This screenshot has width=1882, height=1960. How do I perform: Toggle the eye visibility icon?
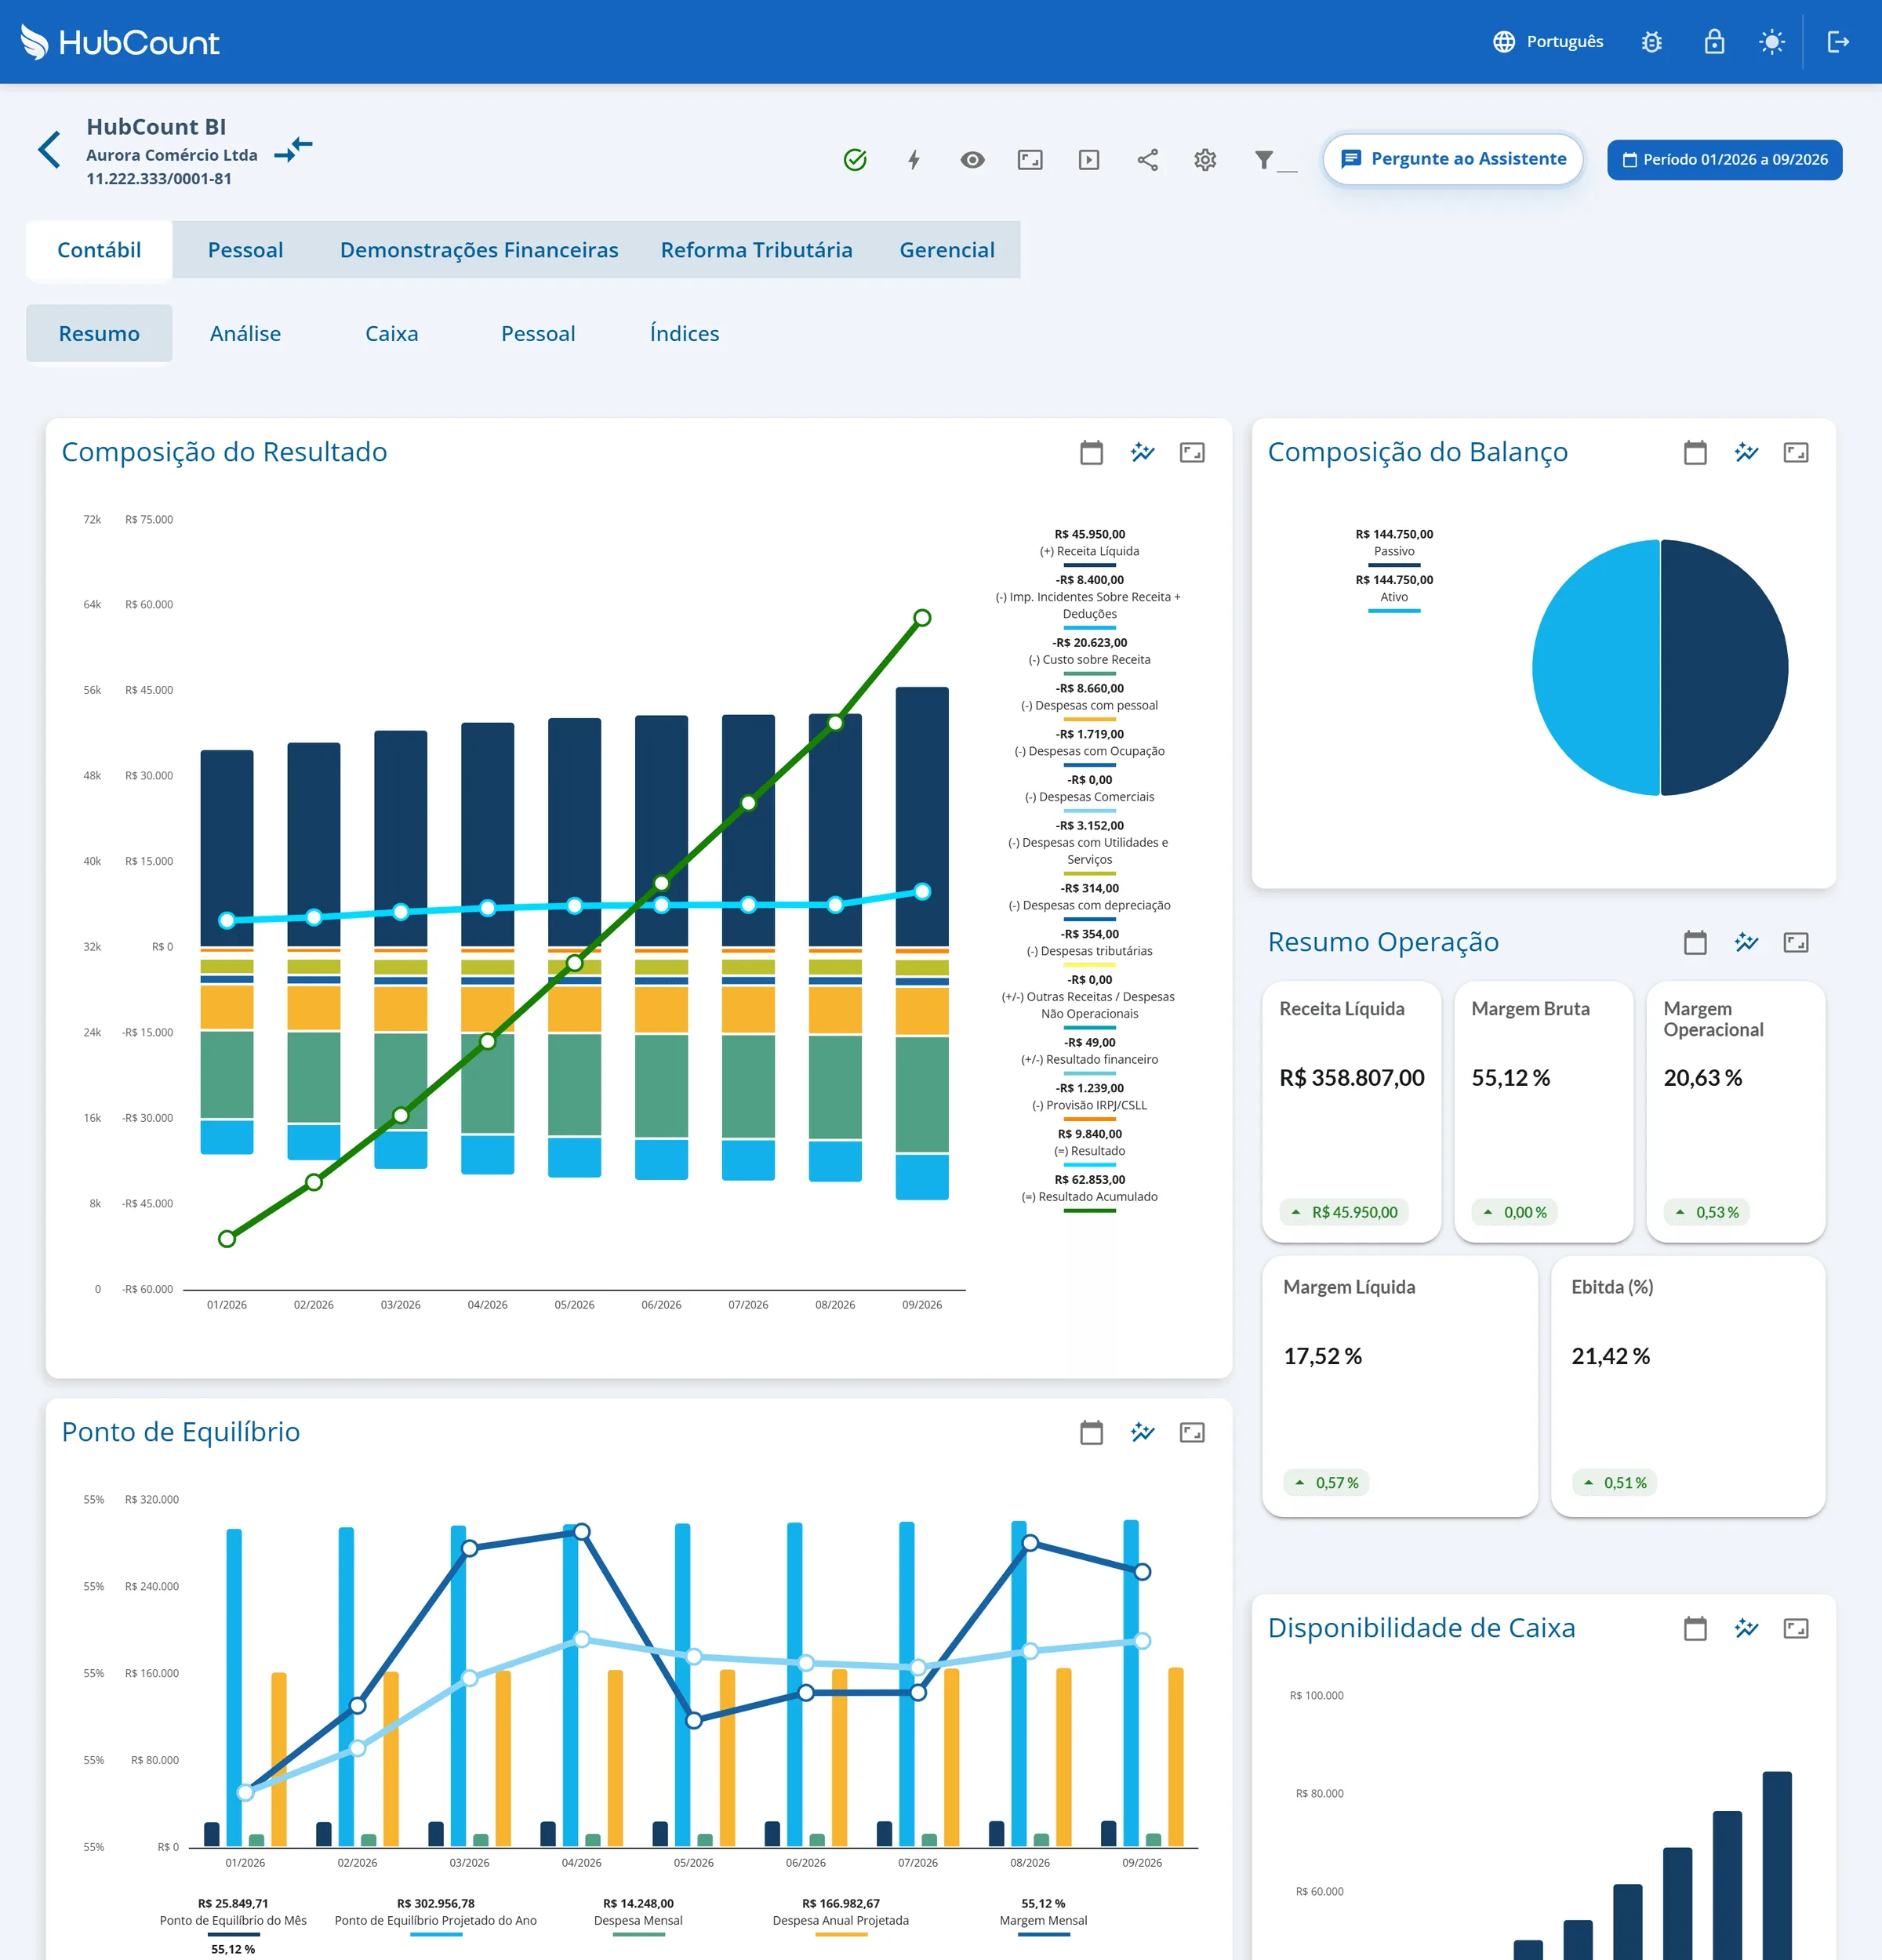(x=972, y=160)
